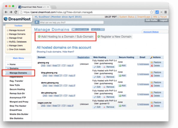178x128 pixels.
Task: Sort by the Registration column header
Action: pyautogui.click(x=83, y=57)
